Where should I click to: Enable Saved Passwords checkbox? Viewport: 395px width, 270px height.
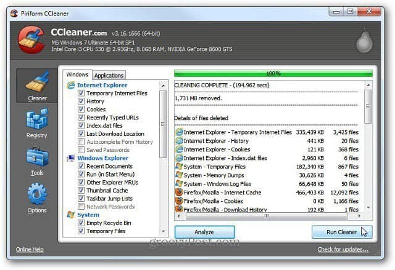tap(81, 150)
